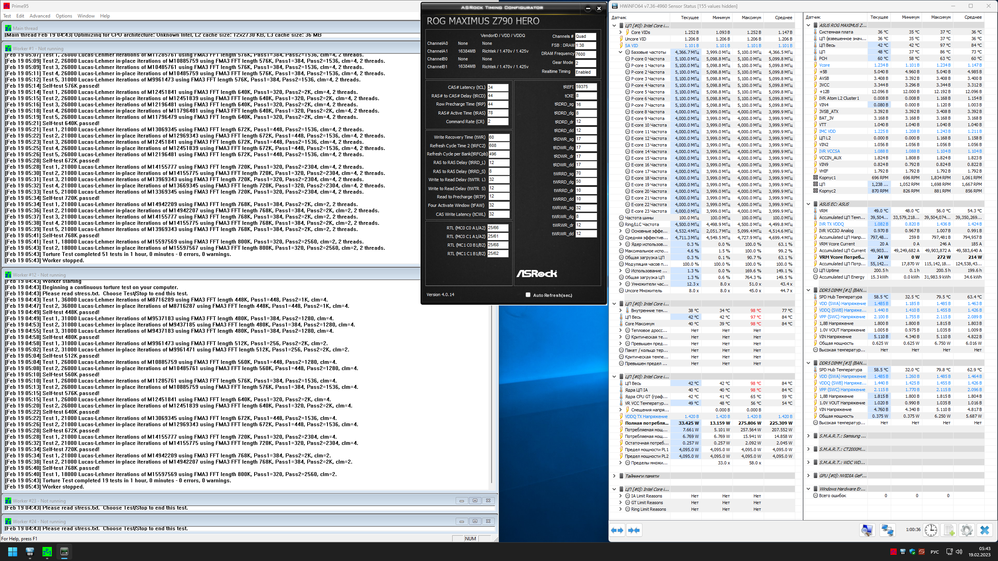Restore Worker #23 window button

(475, 501)
